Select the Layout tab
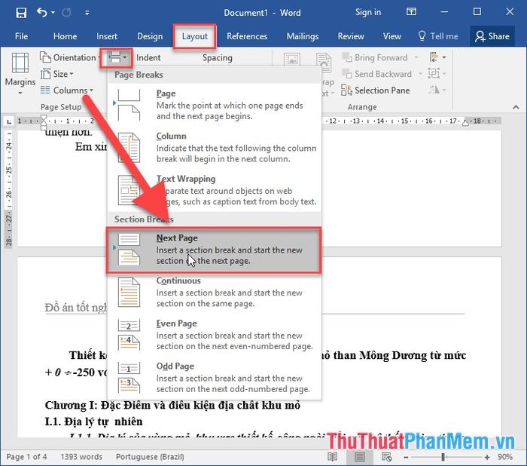 194,36
